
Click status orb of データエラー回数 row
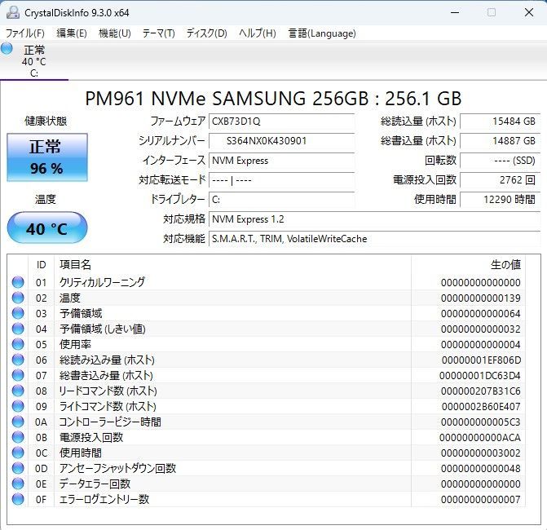[18, 484]
